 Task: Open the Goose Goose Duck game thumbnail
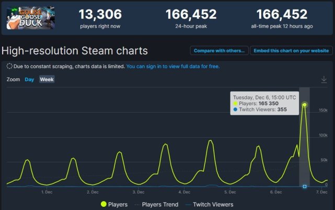30,18
